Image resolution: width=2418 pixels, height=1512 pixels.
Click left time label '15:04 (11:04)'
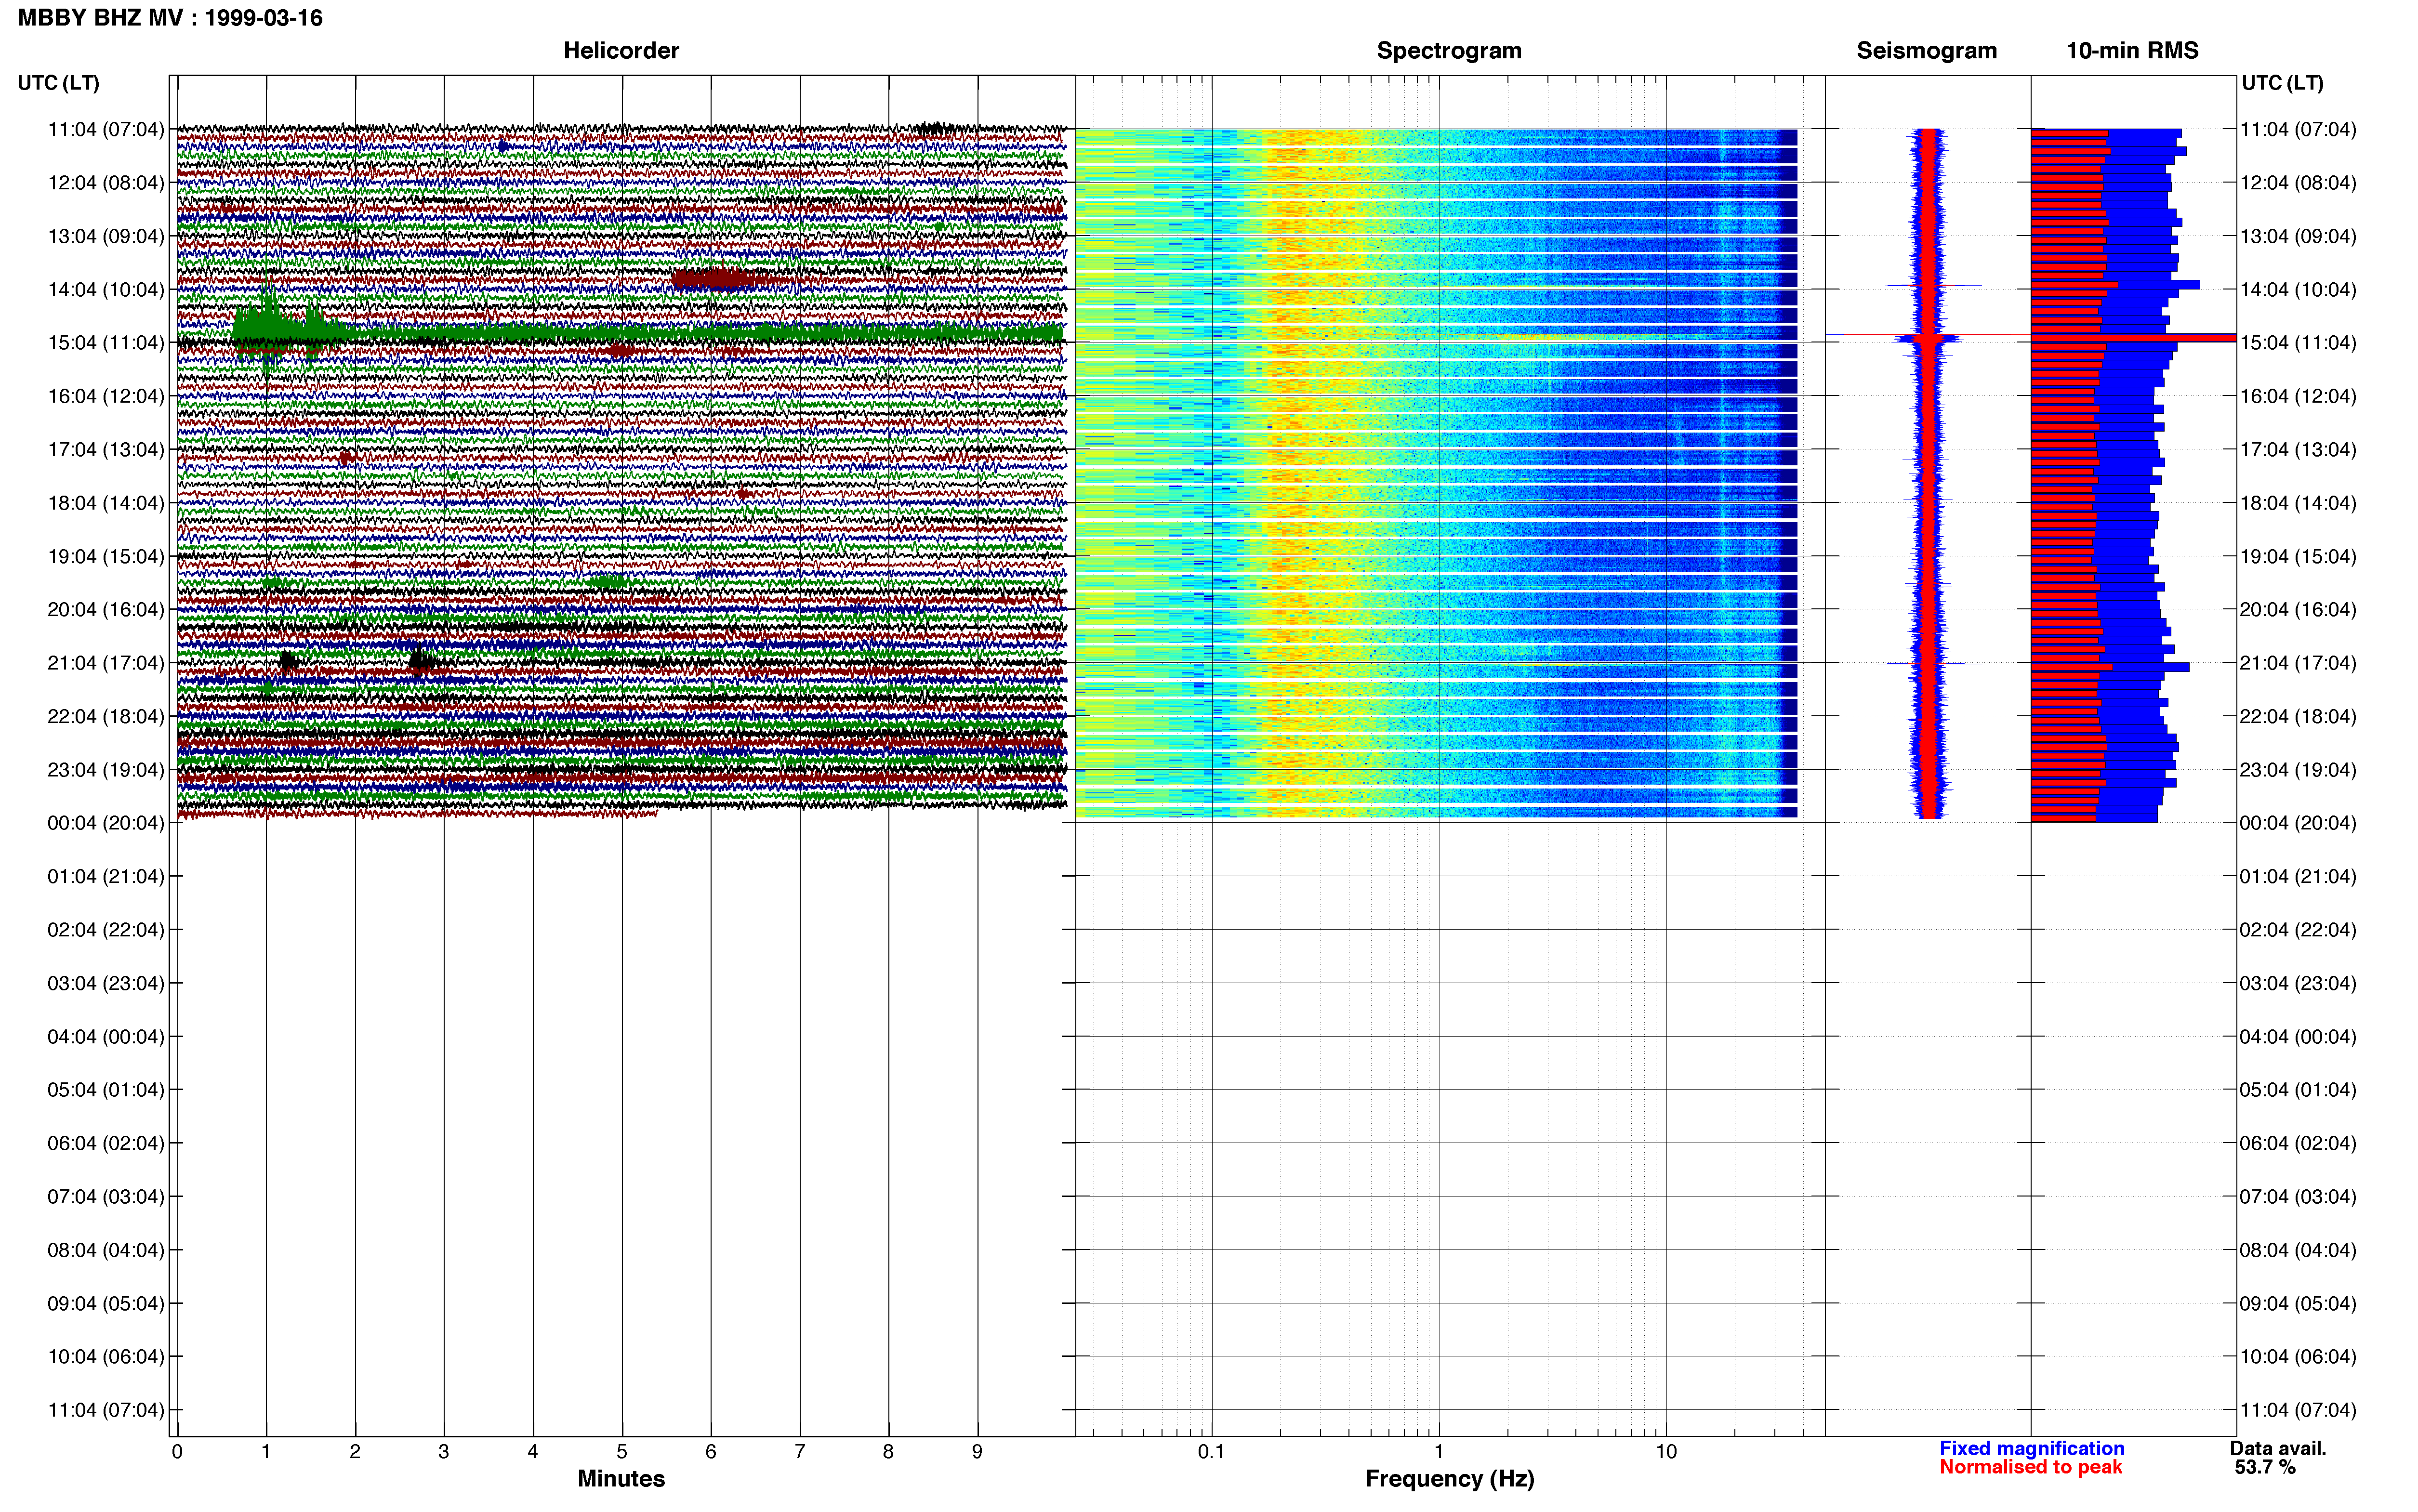coord(106,342)
